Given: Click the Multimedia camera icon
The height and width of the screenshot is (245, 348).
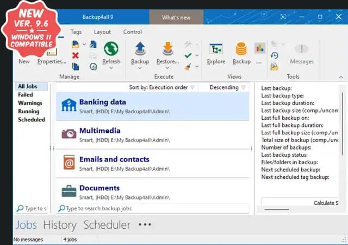Looking at the screenshot, I should (x=69, y=134).
